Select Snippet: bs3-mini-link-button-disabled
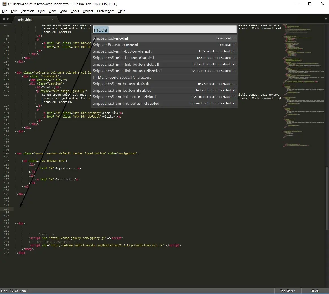 pos(165,71)
